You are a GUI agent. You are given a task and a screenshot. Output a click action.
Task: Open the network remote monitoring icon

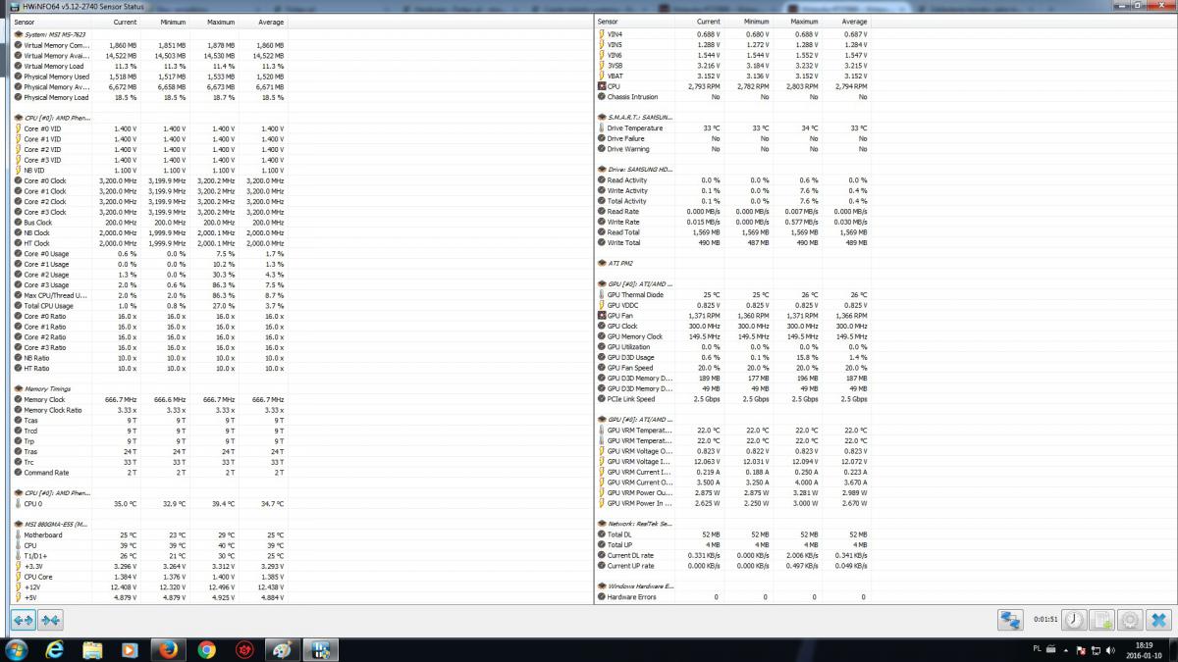click(x=1010, y=620)
